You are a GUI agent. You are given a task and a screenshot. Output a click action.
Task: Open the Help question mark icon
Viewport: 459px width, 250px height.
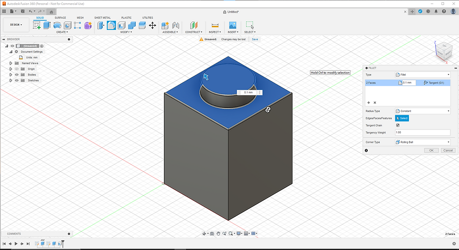point(444,11)
